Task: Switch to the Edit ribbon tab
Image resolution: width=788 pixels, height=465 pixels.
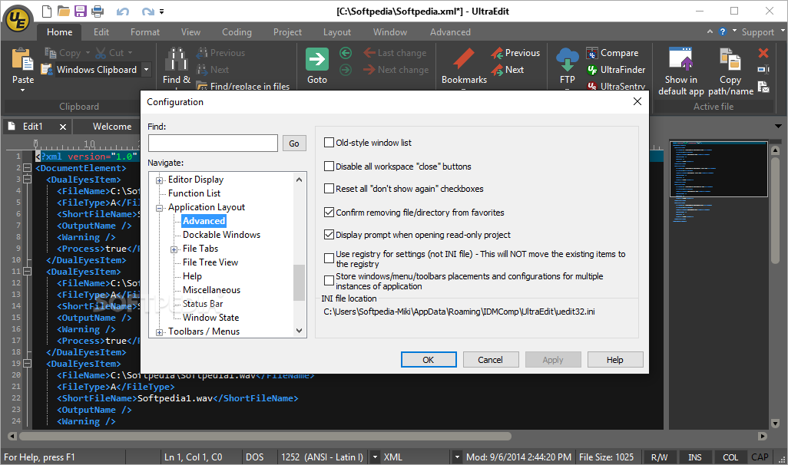Action: (x=101, y=32)
